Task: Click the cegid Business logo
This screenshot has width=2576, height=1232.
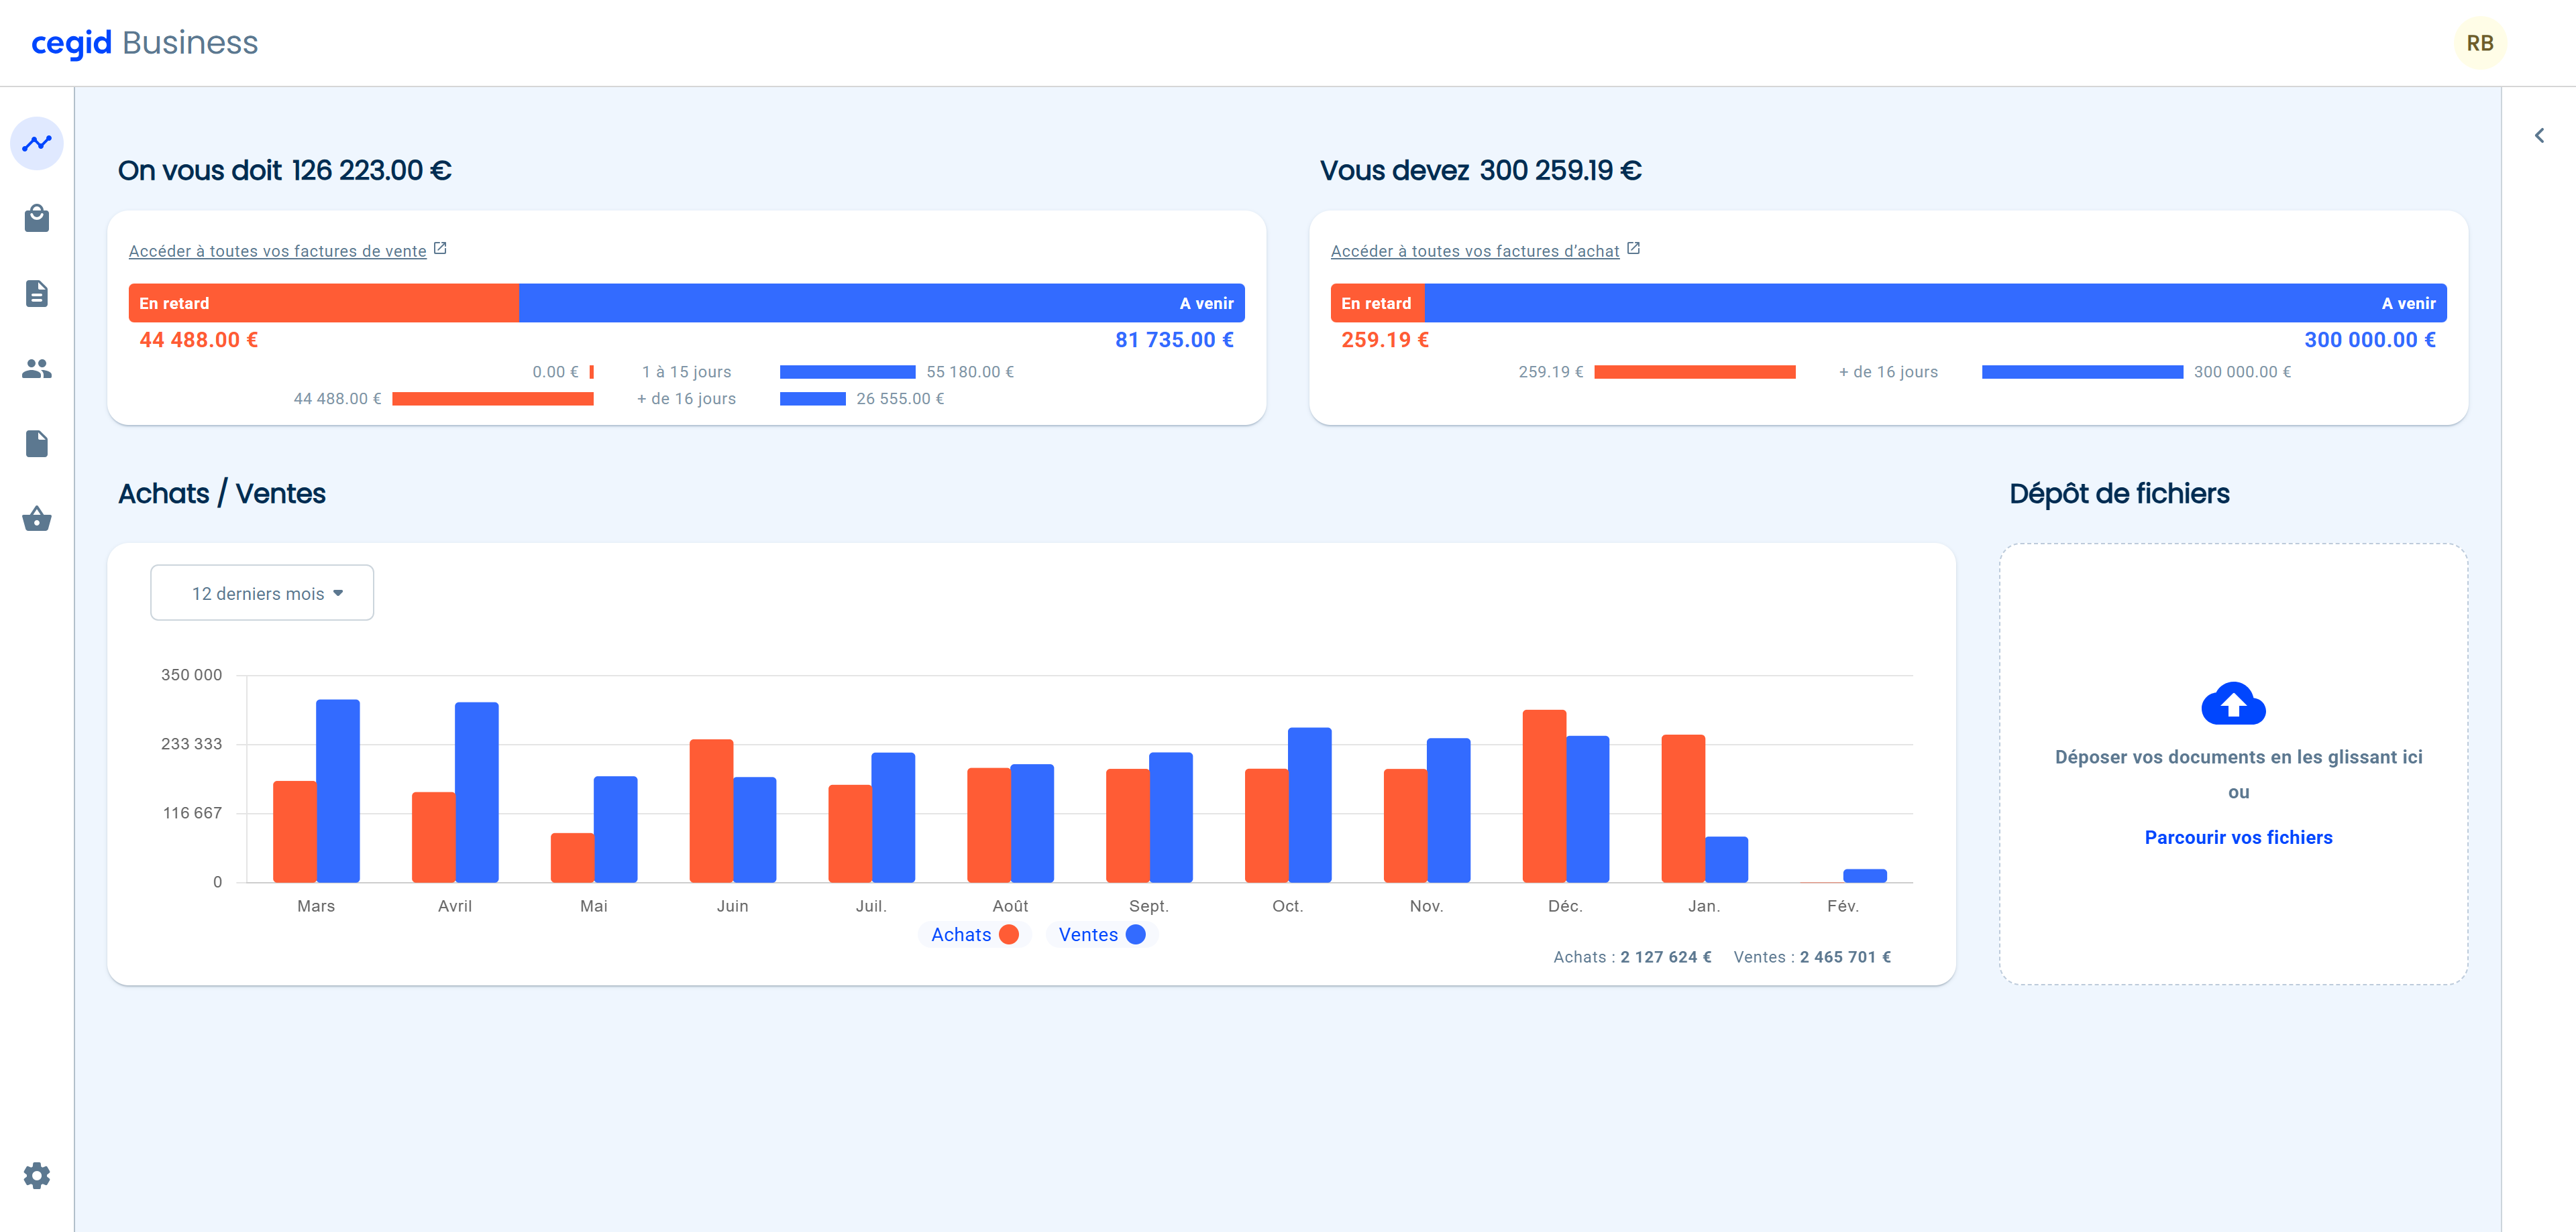Action: tap(144, 42)
